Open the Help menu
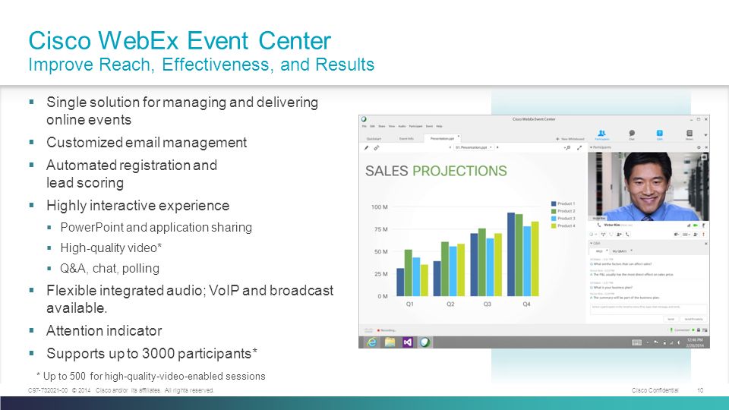The height and width of the screenshot is (410, 729). (x=439, y=127)
